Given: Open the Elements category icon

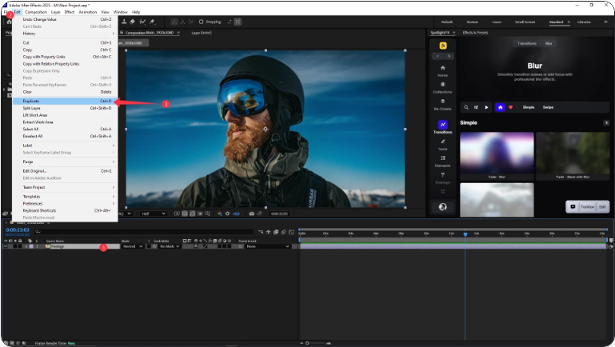Looking at the screenshot, I should pyautogui.click(x=442, y=159).
